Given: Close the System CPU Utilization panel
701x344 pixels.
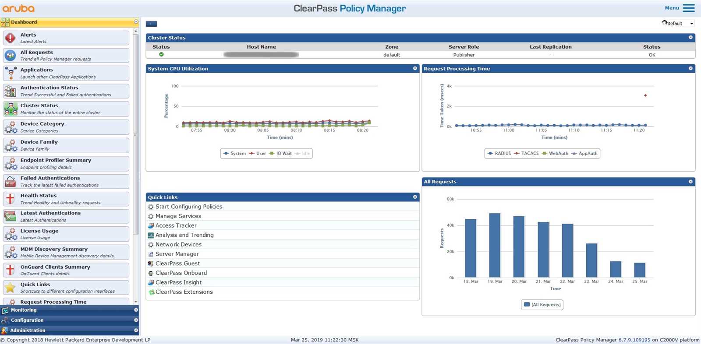Looking at the screenshot, I should point(415,68).
